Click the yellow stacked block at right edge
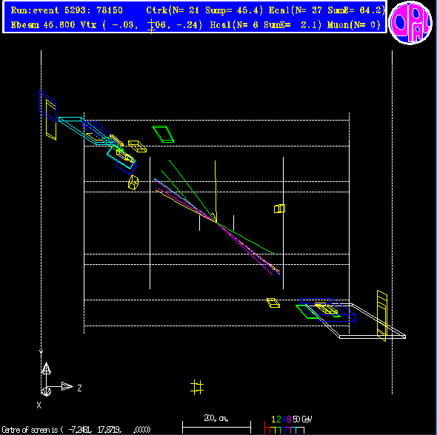This screenshot has width=437, height=435. pos(382,316)
